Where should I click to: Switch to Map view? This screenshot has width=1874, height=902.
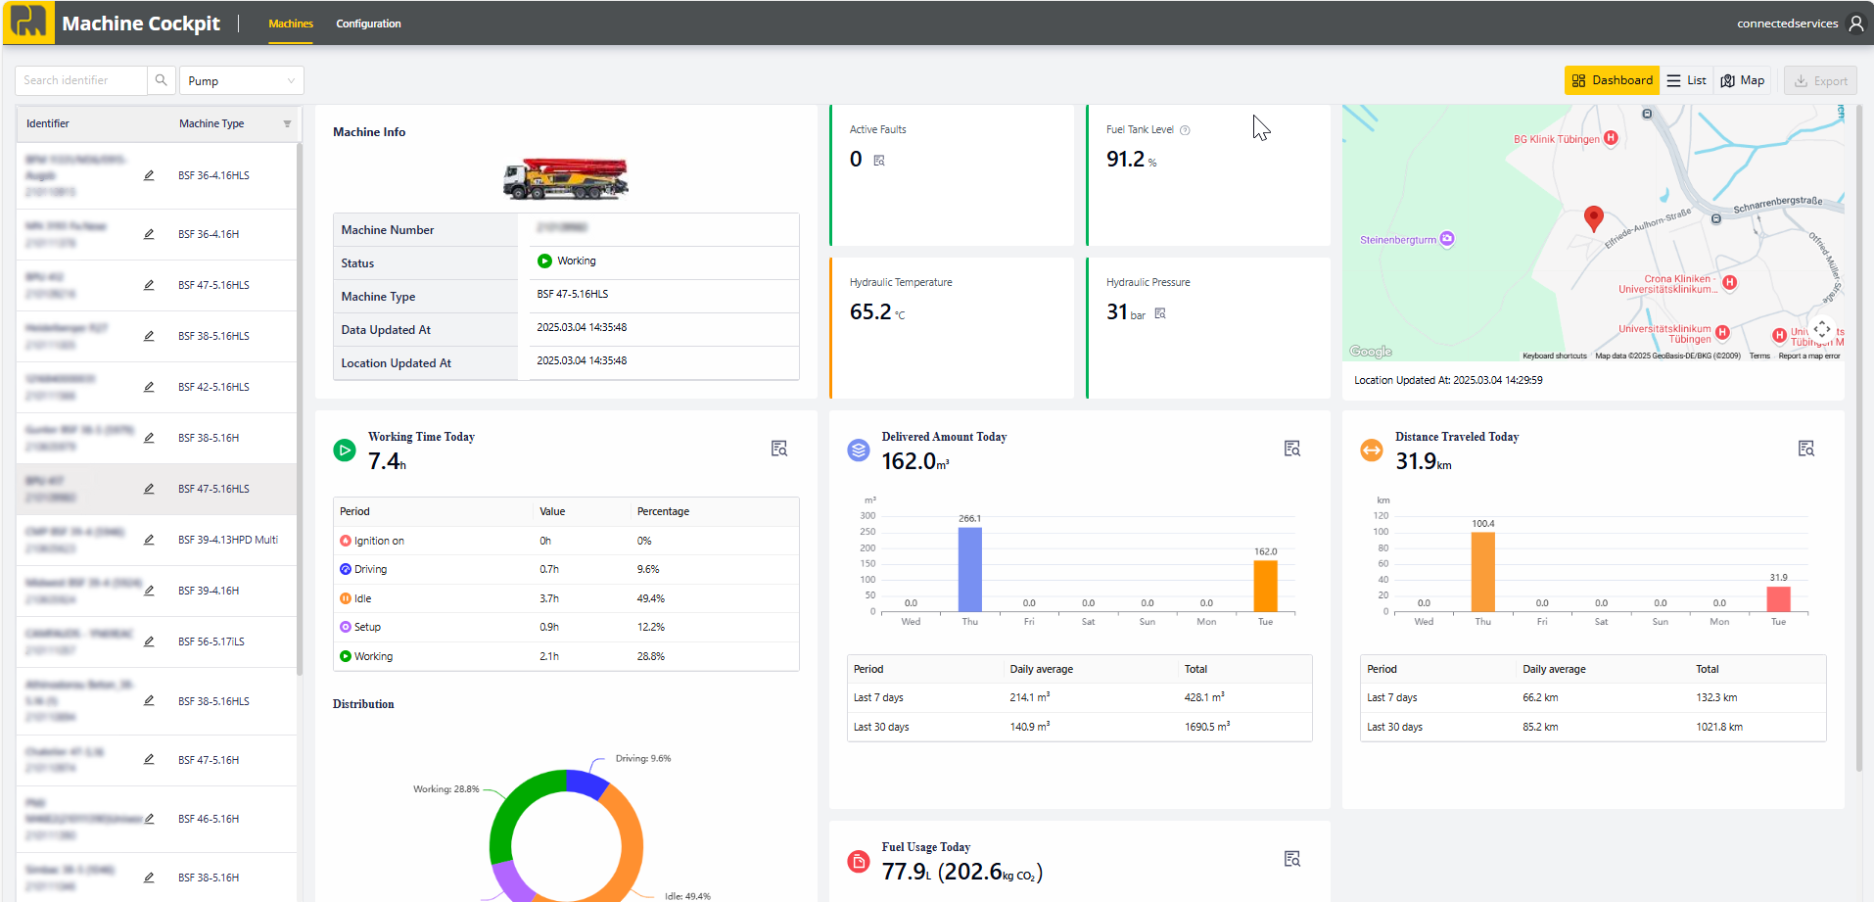1743,80
